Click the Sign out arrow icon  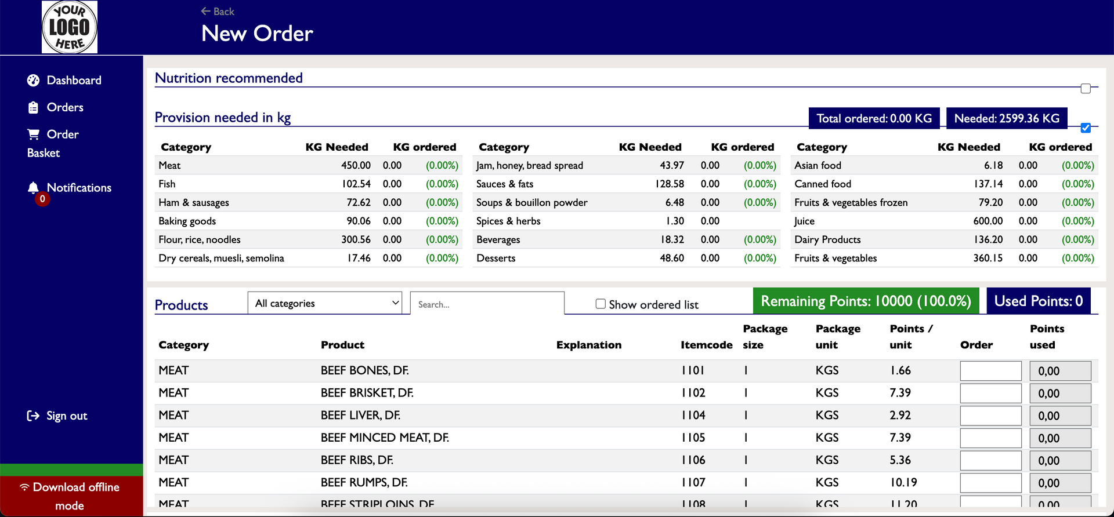(33, 416)
